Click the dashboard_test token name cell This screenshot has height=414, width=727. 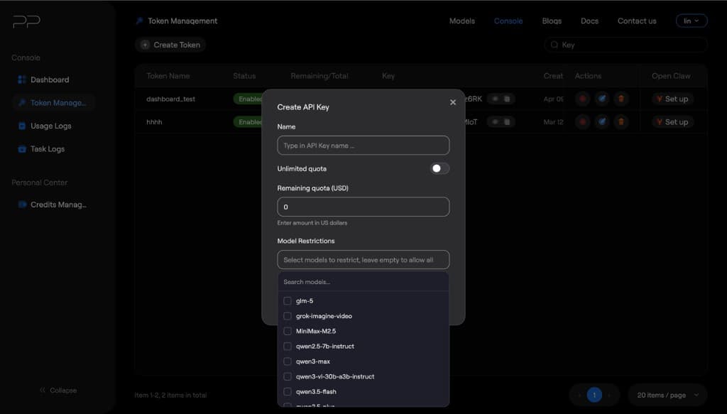[x=170, y=99]
